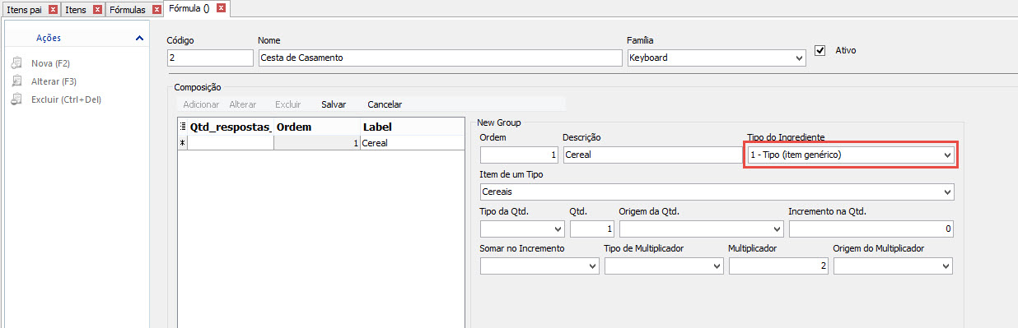Screen dimensions: 1018x328
Task: Collapse the Ações panel chevron
Action: 138,38
